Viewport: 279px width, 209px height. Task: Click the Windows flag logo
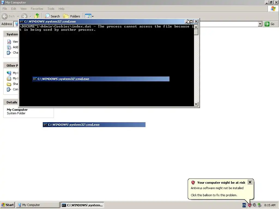point(273,9)
